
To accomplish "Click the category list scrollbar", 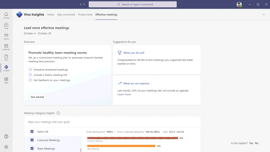I will pyautogui.click(x=81, y=150).
